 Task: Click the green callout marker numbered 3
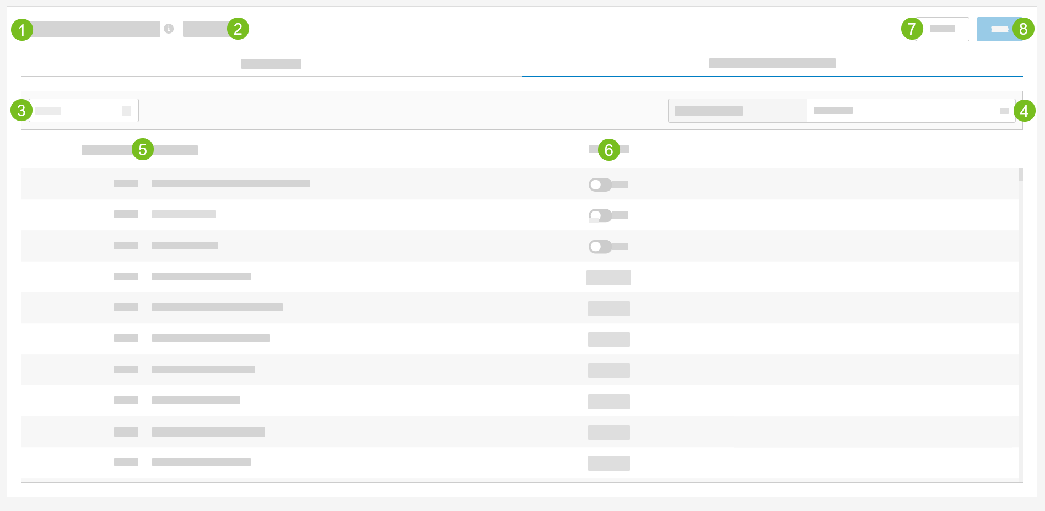pos(21,111)
